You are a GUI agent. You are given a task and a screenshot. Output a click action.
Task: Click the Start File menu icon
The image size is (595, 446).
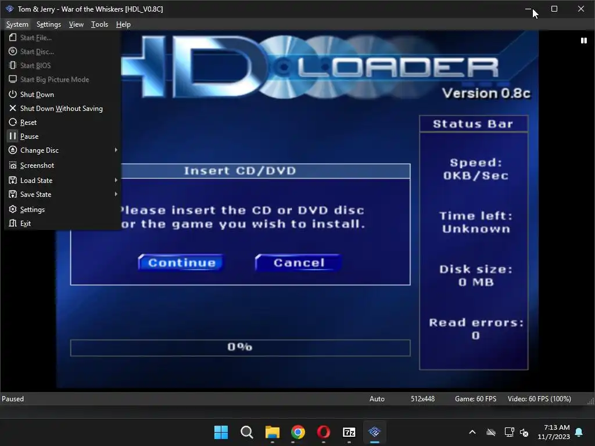pos(13,38)
